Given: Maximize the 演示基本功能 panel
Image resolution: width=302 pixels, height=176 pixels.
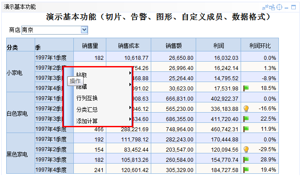Looking at the screenshot, I should coord(294,7).
